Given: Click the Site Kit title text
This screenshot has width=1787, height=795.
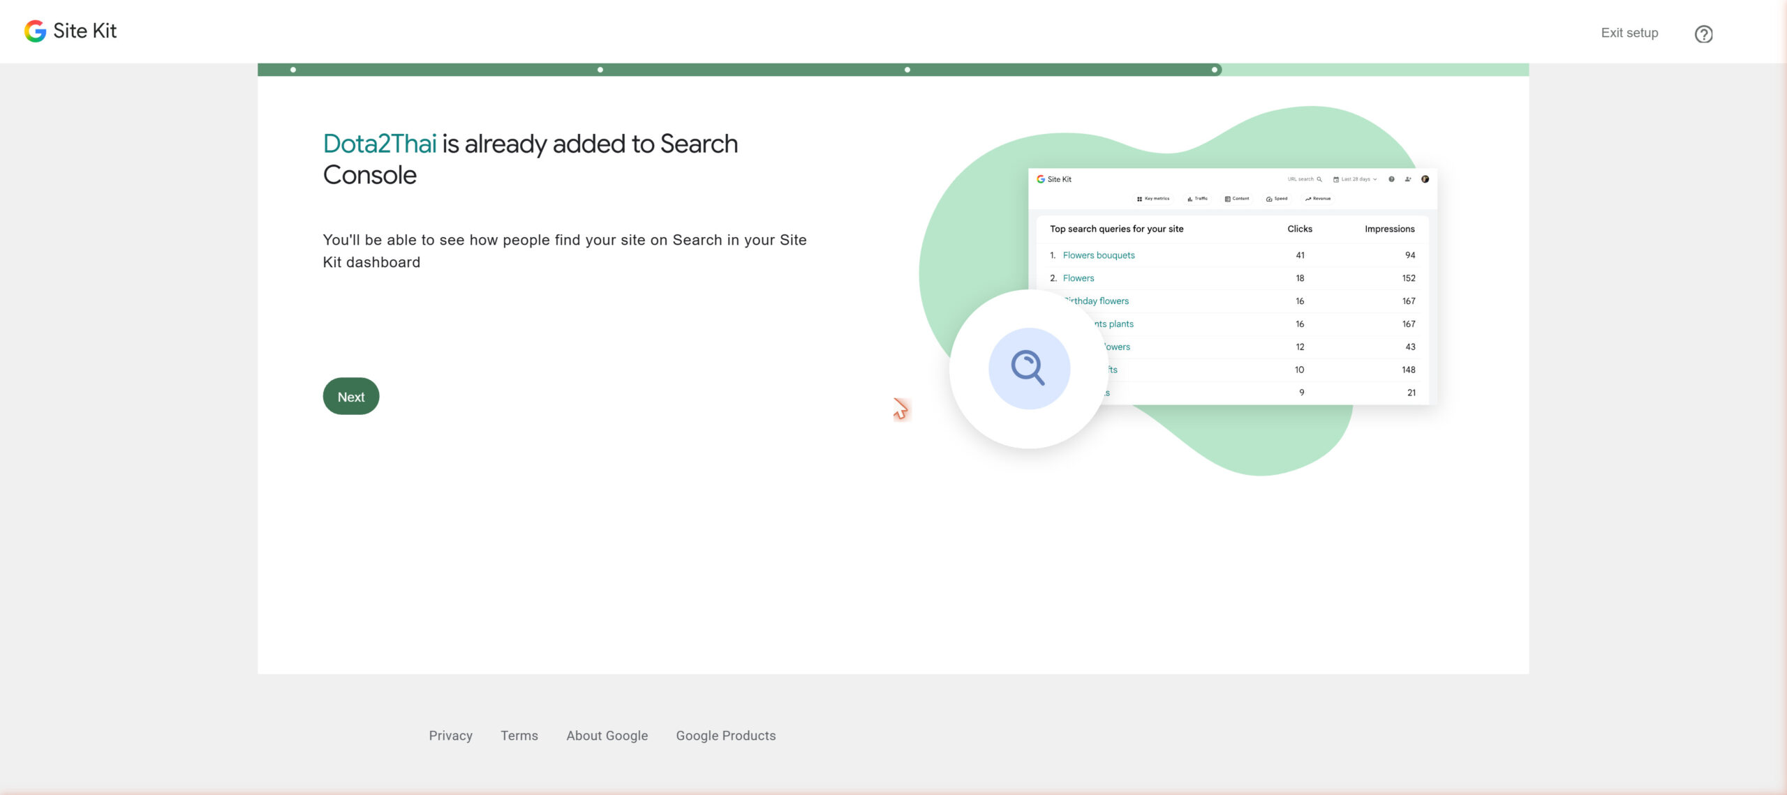Looking at the screenshot, I should [84, 31].
